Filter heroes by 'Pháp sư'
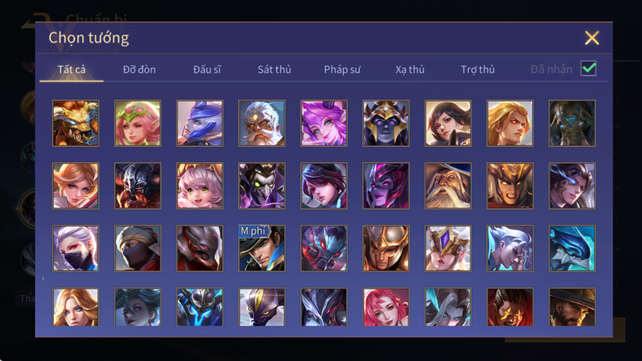Image resolution: width=642 pixels, height=361 pixels. click(342, 69)
